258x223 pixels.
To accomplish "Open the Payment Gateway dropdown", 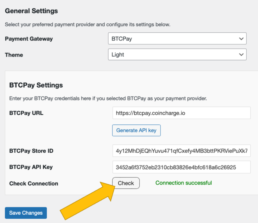I will tap(177, 39).
